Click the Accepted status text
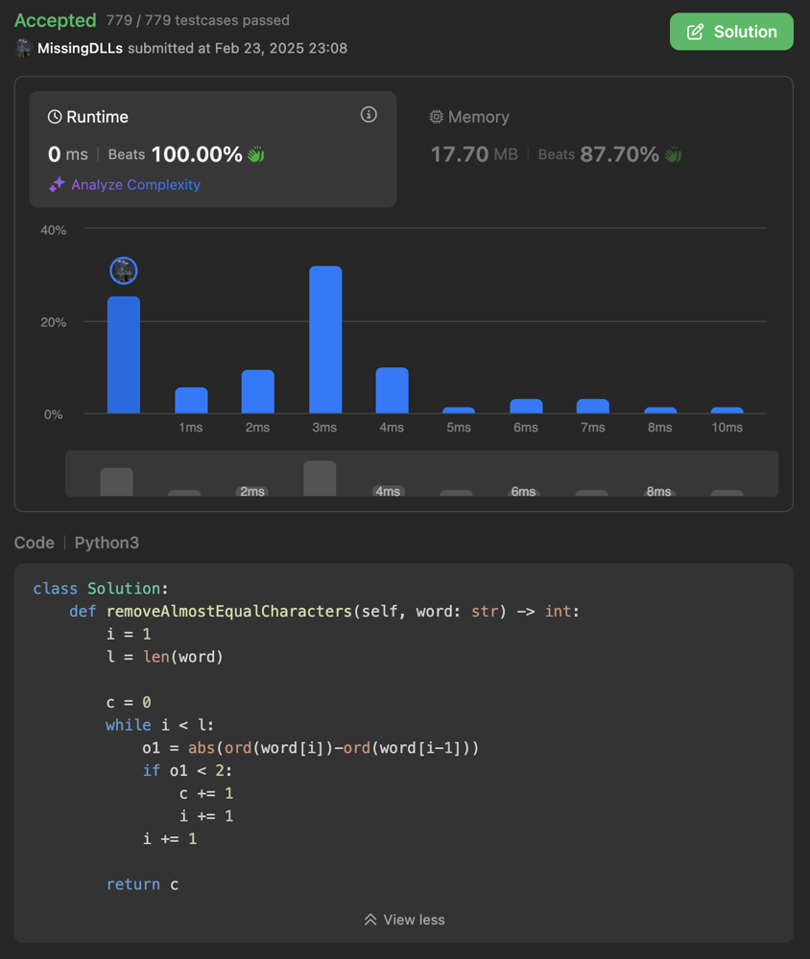Screen dimensions: 810x959 coord(55,20)
